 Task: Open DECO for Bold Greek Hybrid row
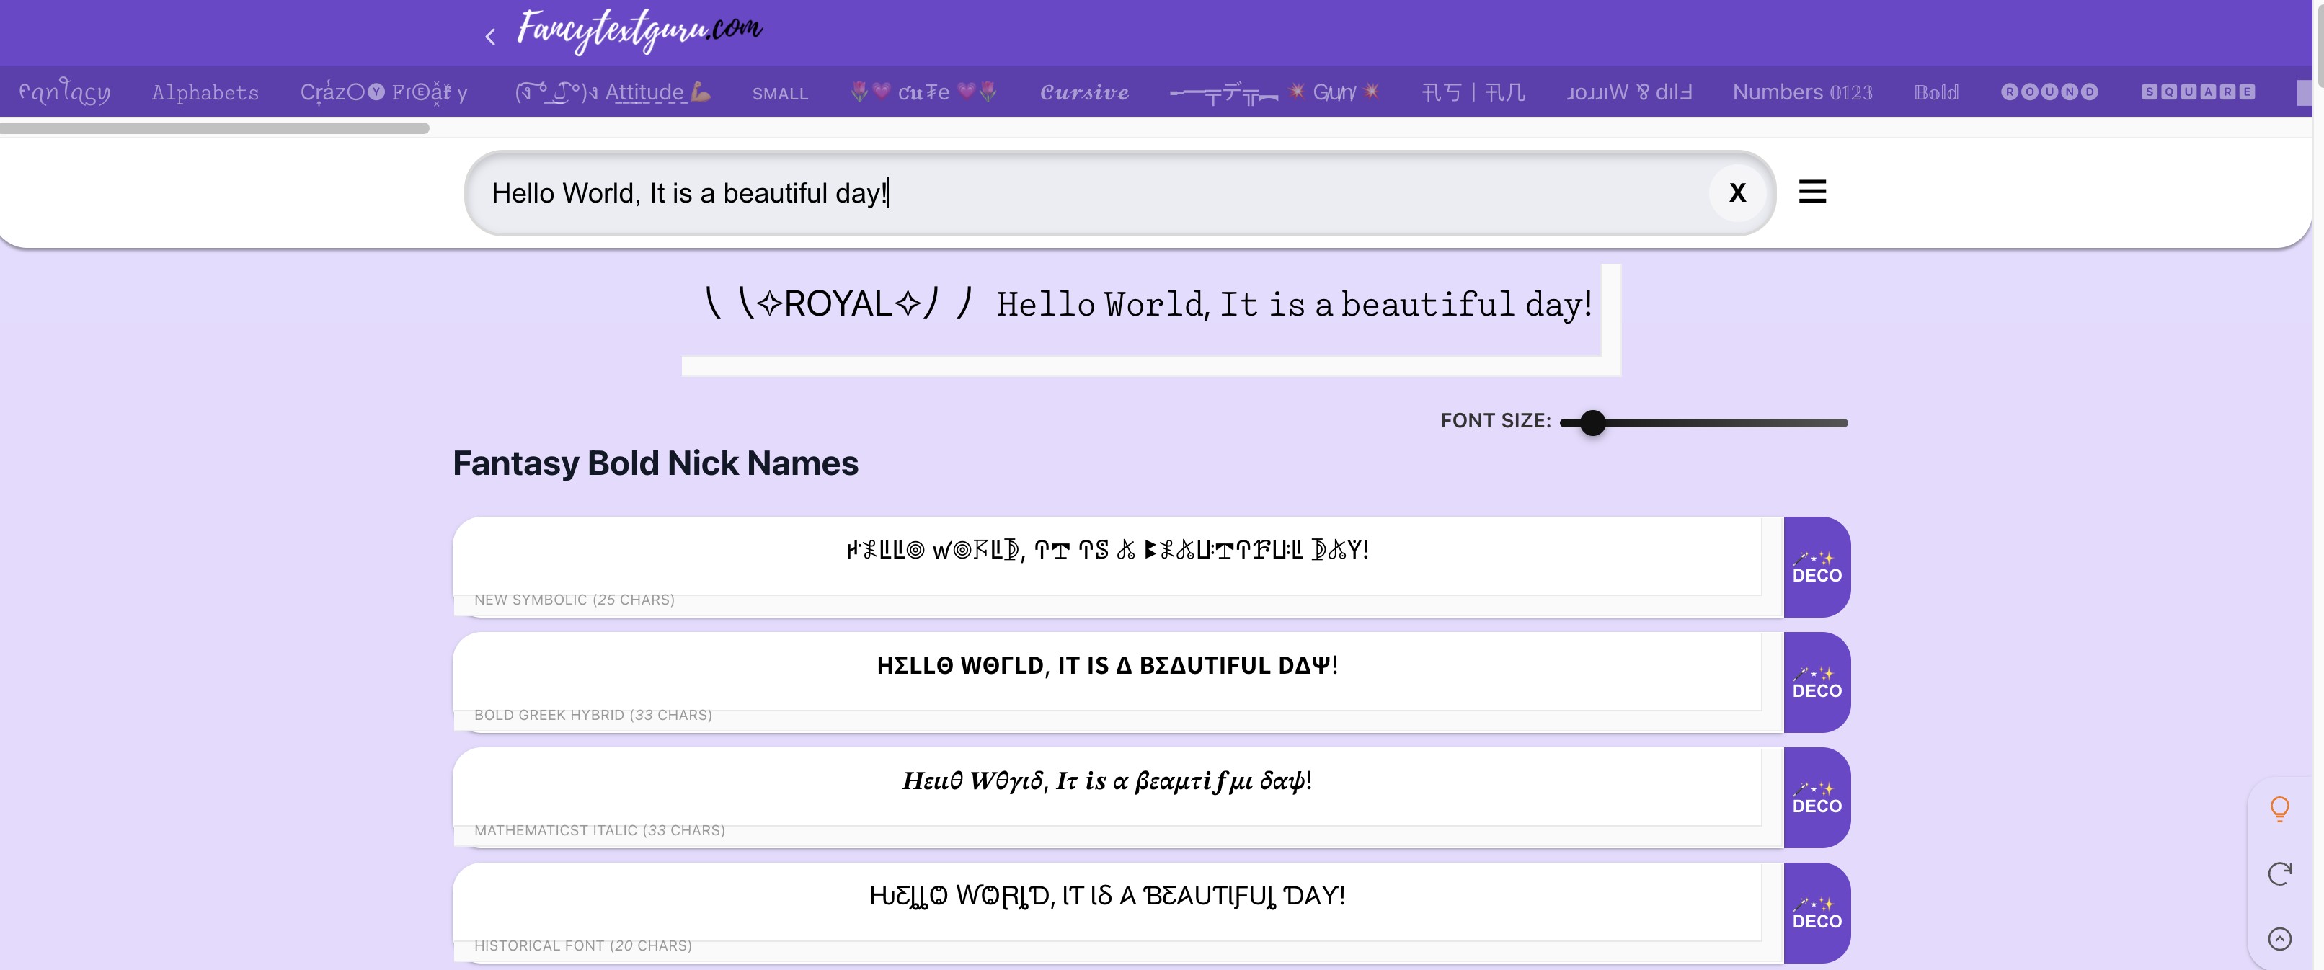click(1817, 682)
